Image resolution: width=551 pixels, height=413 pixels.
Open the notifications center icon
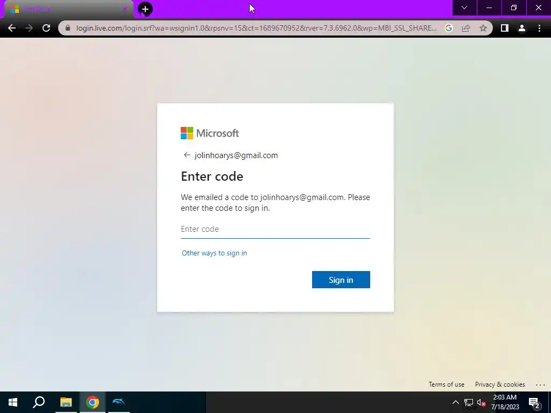[534, 402]
